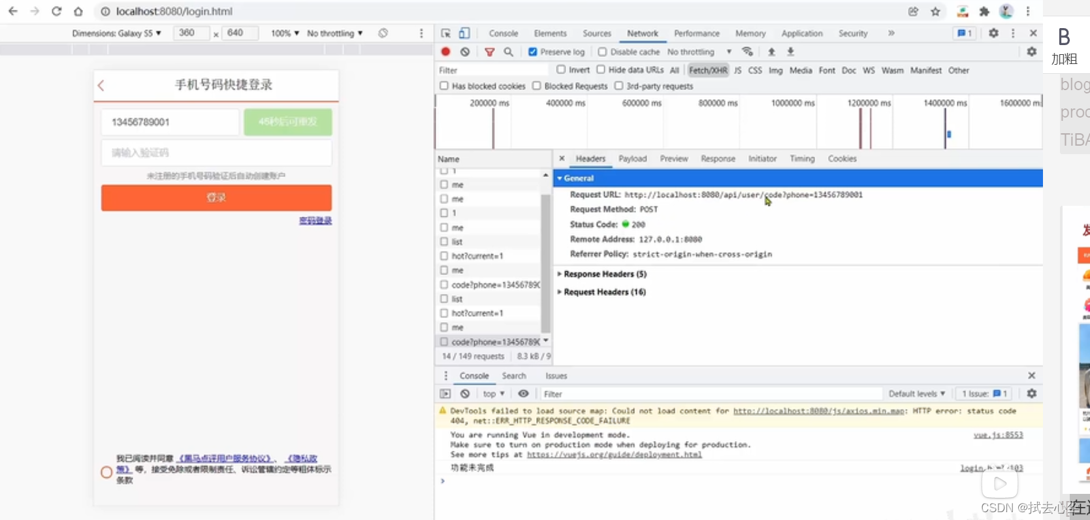Open network panel No throttling dropdown
The width and height of the screenshot is (1090, 520).
pos(699,52)
